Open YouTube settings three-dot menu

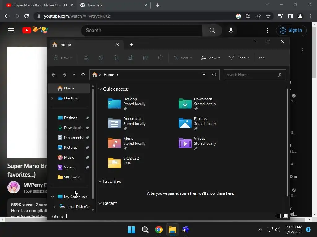click(267, 31)
